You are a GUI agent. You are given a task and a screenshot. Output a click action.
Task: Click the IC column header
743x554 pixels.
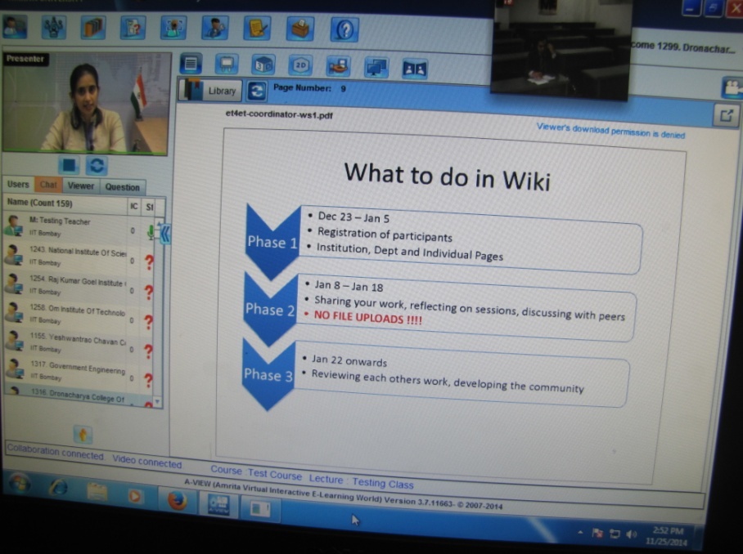click(x=134, y=206)
